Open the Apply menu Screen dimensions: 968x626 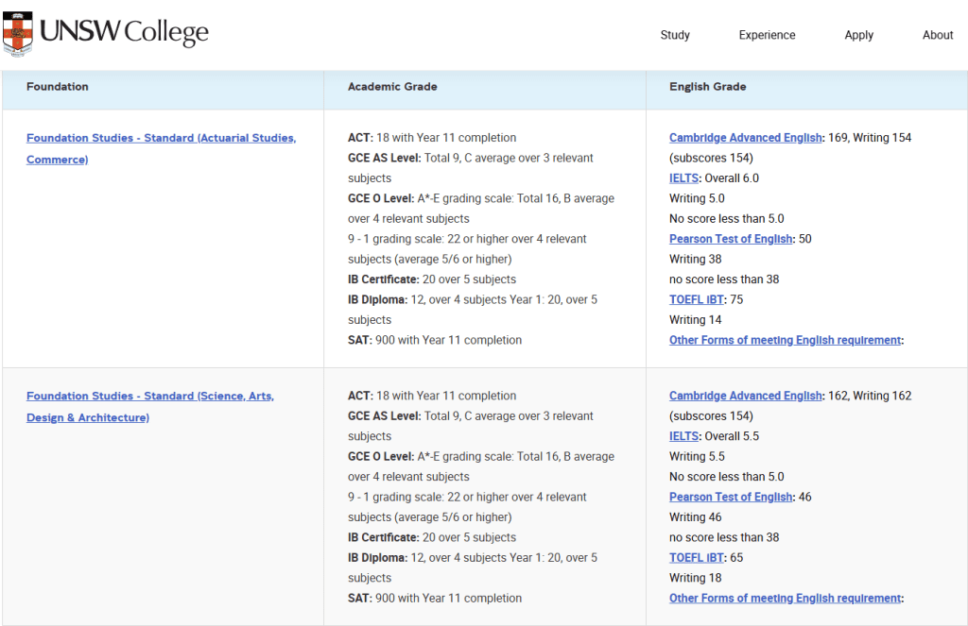[858, 35]
